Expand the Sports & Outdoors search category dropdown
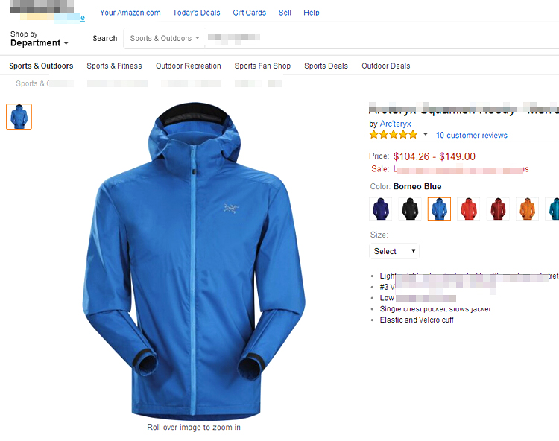Screen dimensions: 559x441 pos(165,38)
